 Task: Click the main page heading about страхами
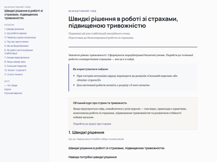123,22
